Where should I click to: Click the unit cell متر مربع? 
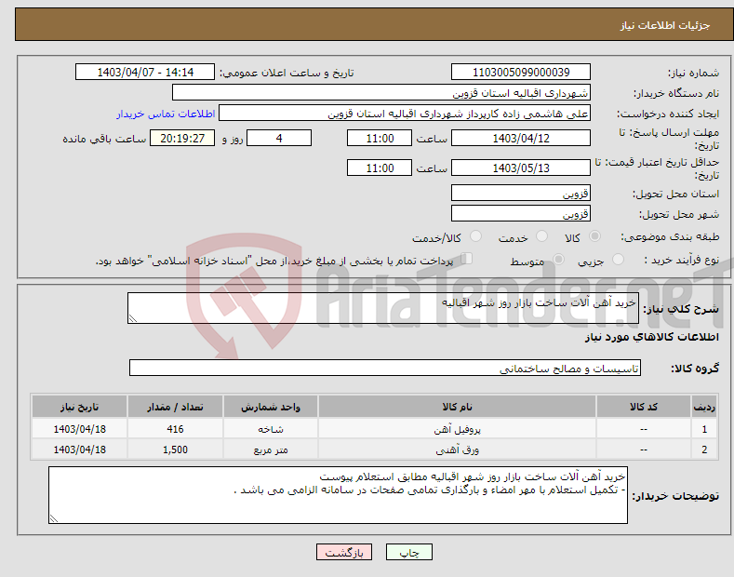pos(271,450)
